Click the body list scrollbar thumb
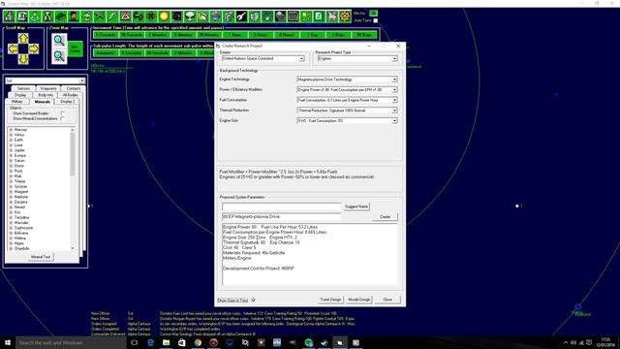 (x=73, y=154)
